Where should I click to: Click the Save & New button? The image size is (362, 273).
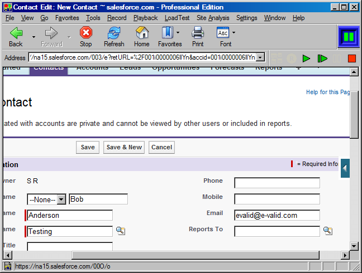point(124,147)
